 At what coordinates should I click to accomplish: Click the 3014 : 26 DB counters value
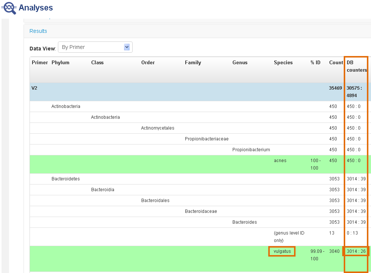pos(356,251)
